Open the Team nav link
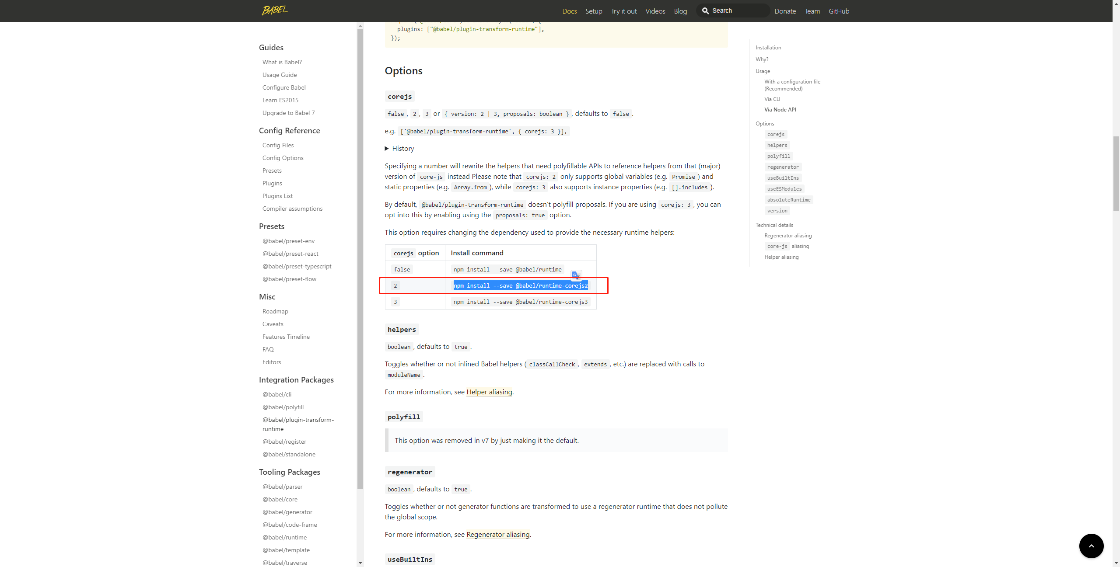 pos(812,11)
